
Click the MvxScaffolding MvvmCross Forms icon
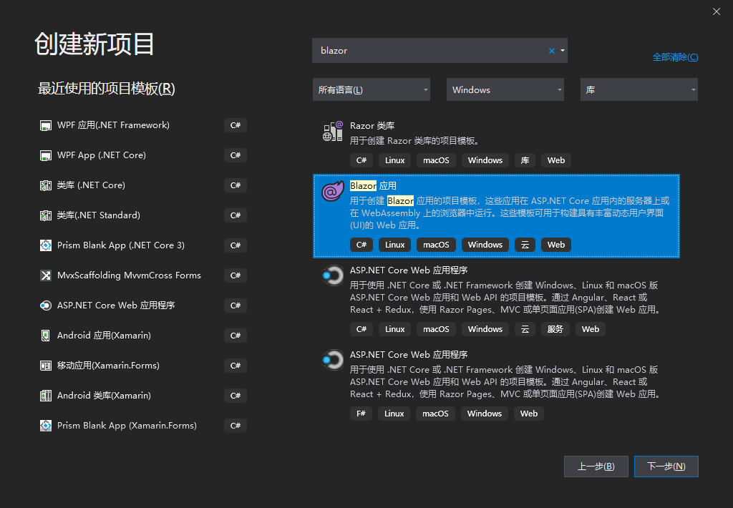[45, 275]
